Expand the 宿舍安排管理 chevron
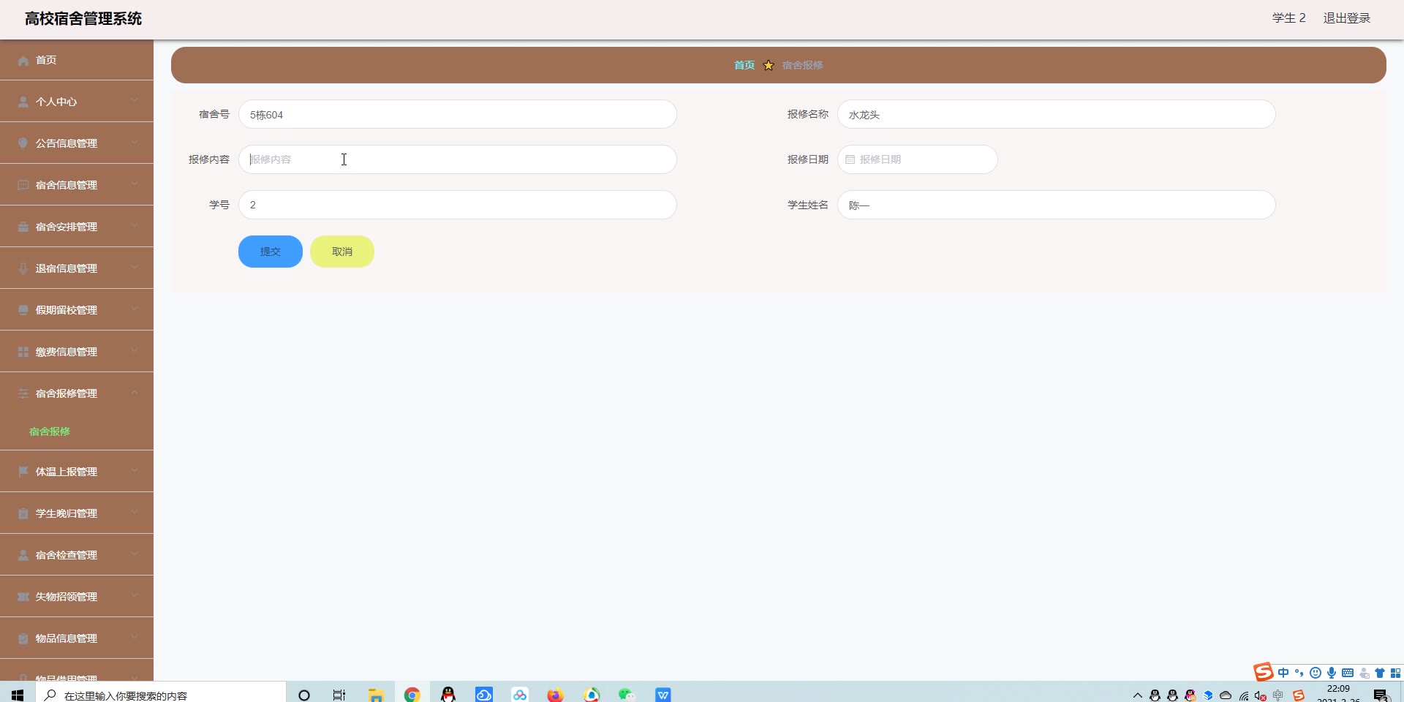 pos(135,226)
